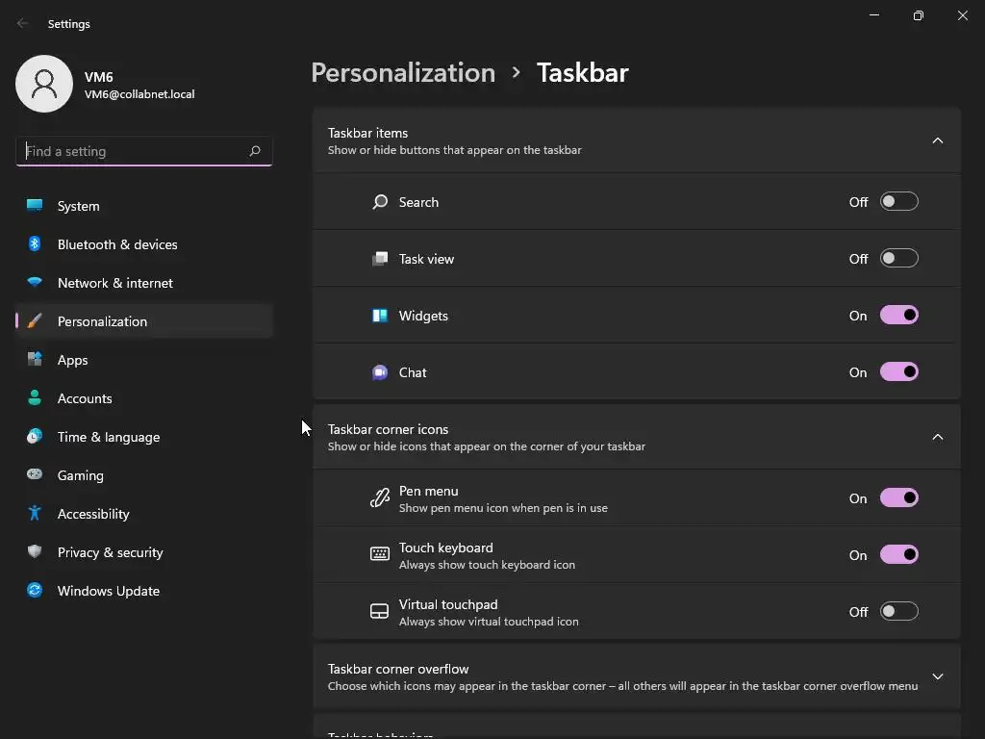Click the Privacy & security shield icon
This screenshot has width=985, height=739.
point(35,552)
